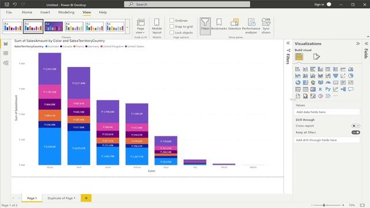Switch to Duplicate of Page 1 tab

[x=61, y=198]
